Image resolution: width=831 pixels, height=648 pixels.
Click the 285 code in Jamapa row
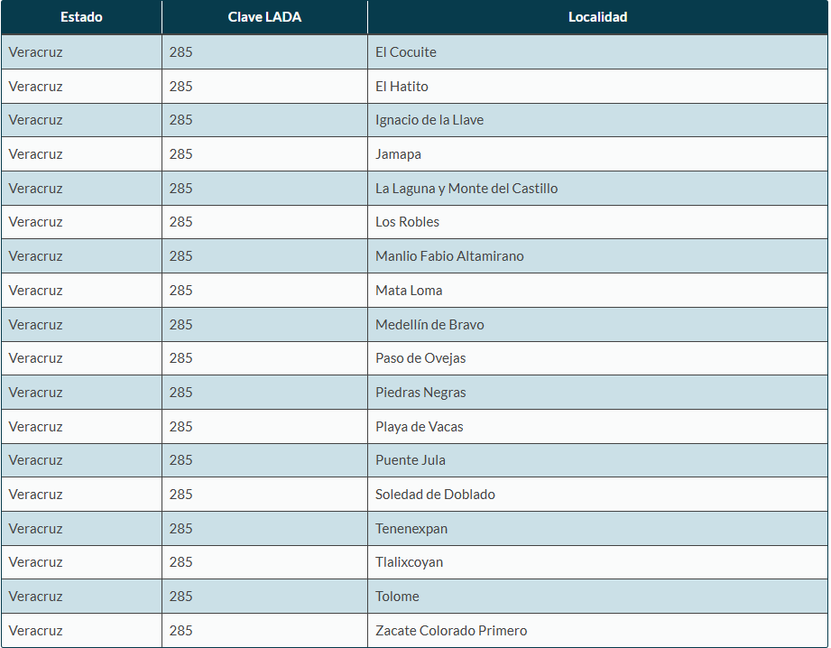coord(264,153)
